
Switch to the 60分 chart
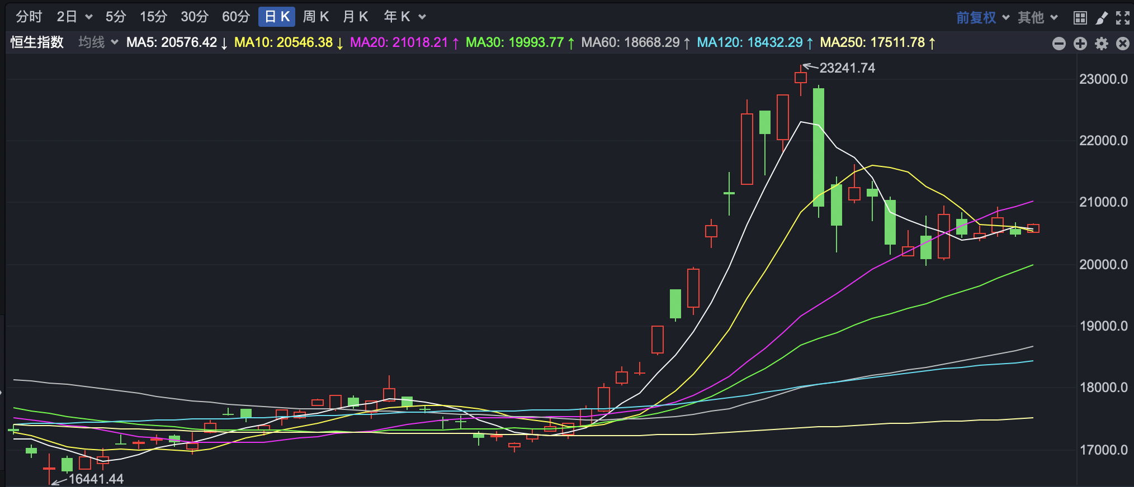[x=236, y=17]
